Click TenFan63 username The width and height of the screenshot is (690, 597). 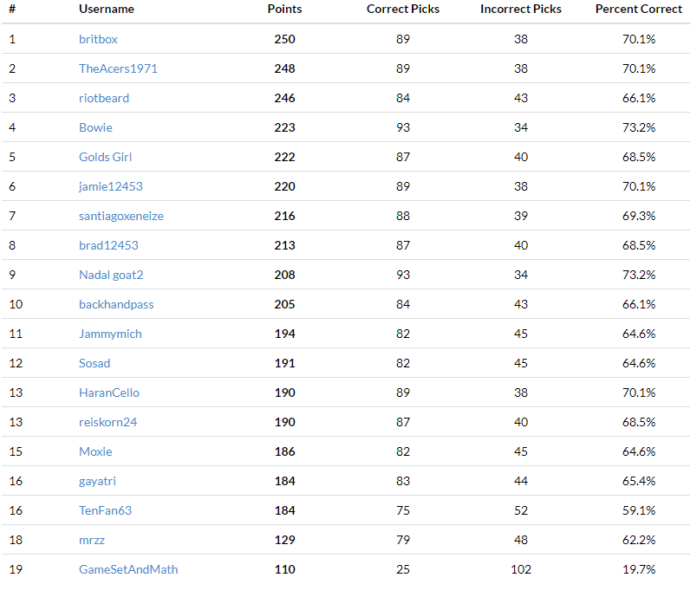click(x=105, y=510)
